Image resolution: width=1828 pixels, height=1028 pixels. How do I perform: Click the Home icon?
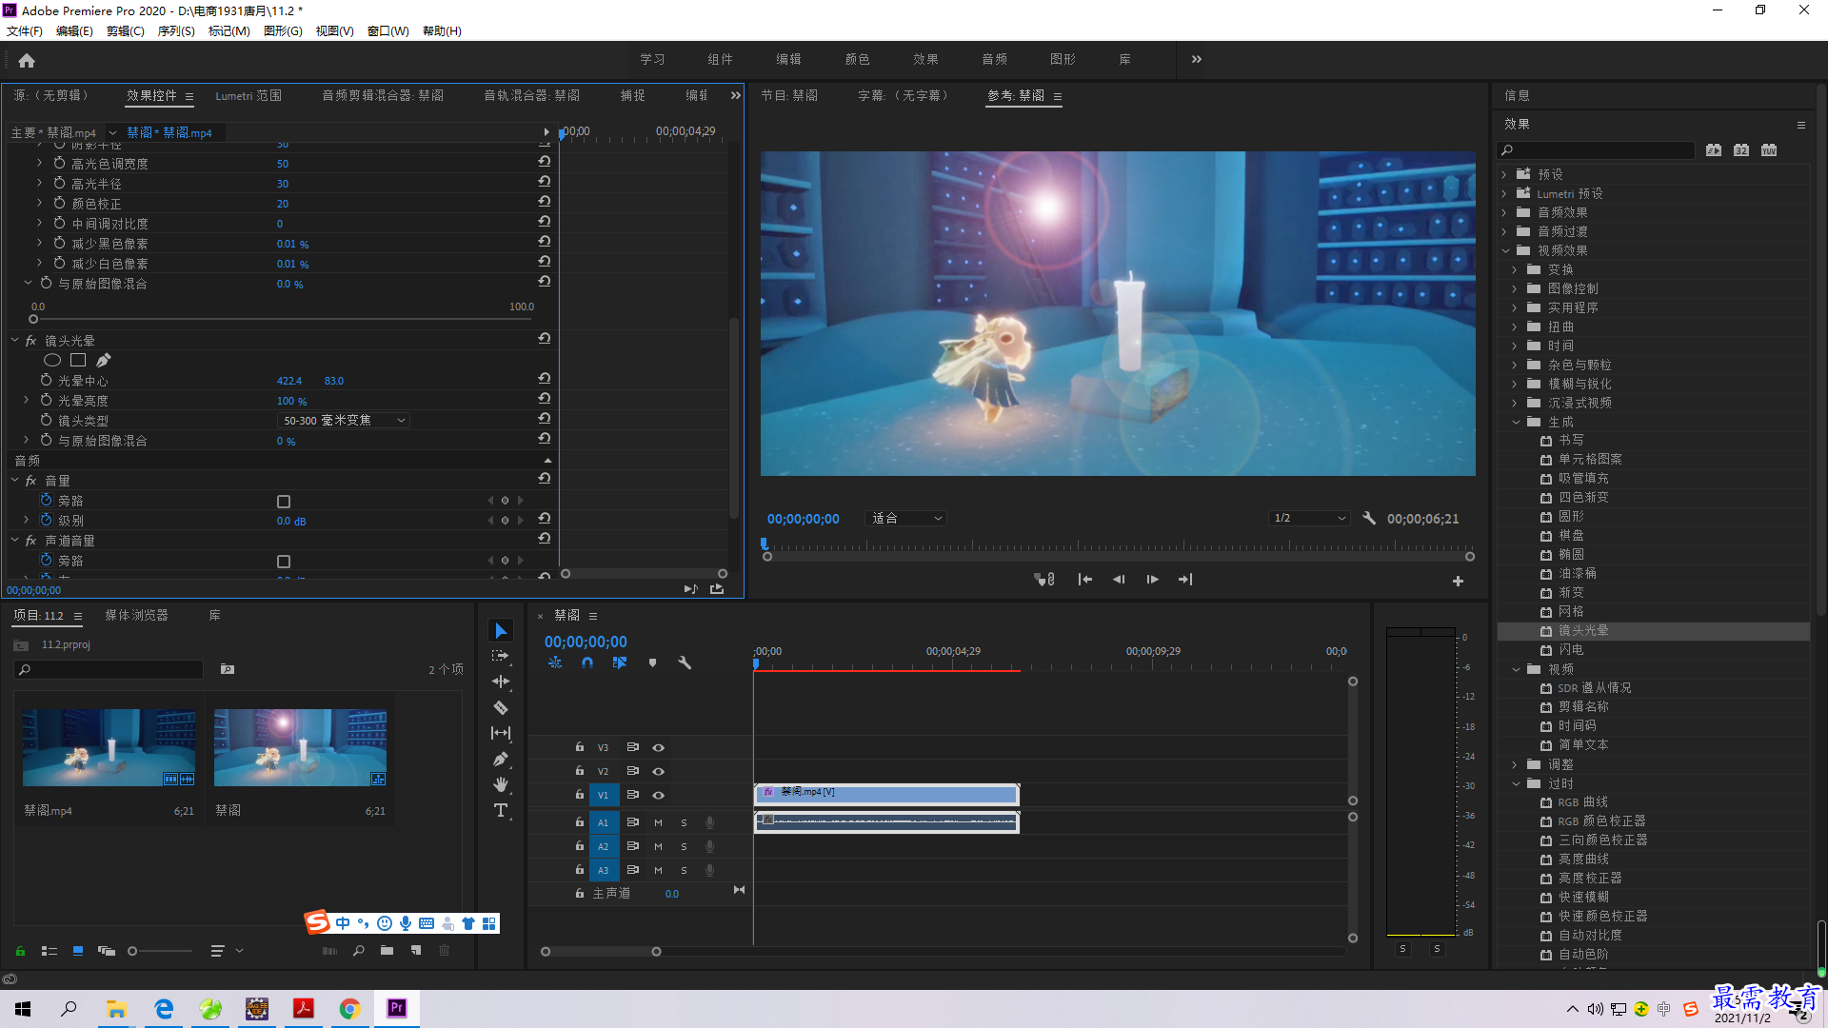[x=27, y=60]
